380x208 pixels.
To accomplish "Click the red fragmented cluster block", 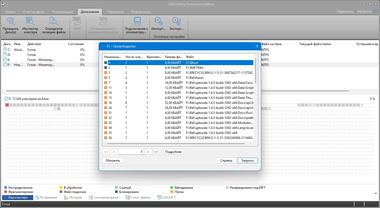I will click(7, 105).
